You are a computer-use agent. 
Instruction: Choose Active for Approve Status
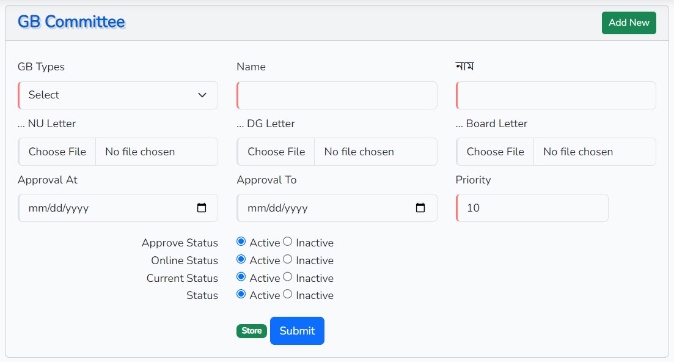click(x=241, y=242)
